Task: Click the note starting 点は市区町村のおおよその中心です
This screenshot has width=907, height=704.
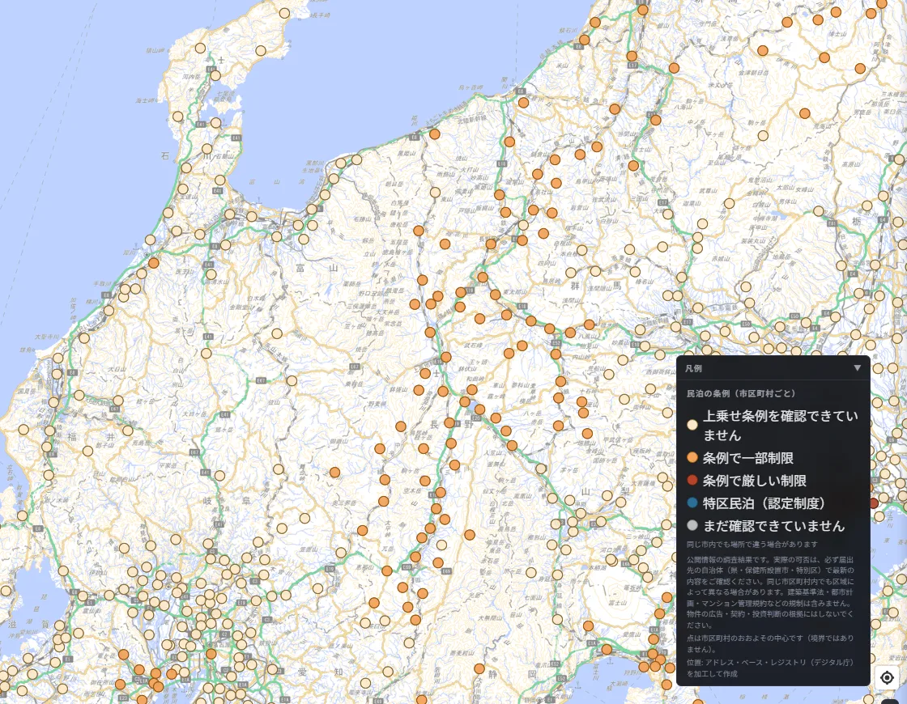Action: [770, 644]
